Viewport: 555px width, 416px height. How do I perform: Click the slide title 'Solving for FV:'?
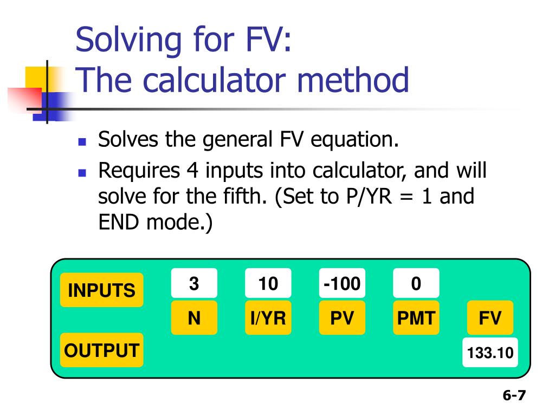183,40
